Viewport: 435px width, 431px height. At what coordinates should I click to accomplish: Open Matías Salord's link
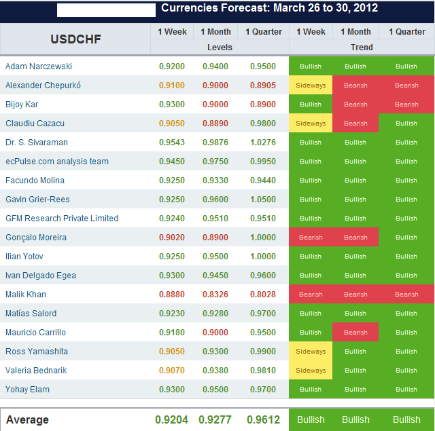(31, 314)
